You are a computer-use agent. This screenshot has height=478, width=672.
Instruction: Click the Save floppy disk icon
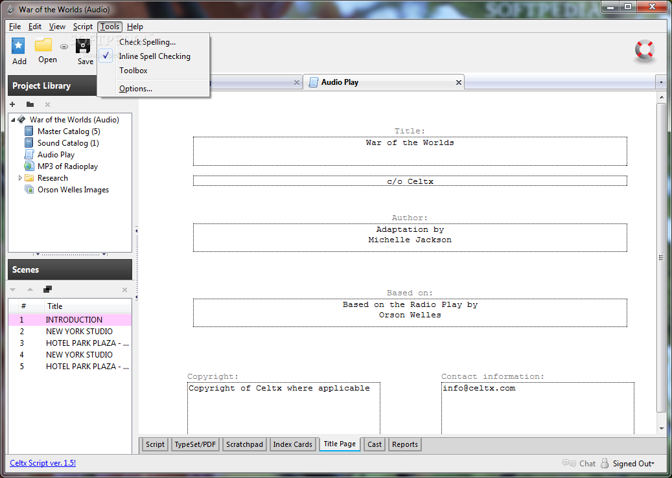tap(83, 46)
